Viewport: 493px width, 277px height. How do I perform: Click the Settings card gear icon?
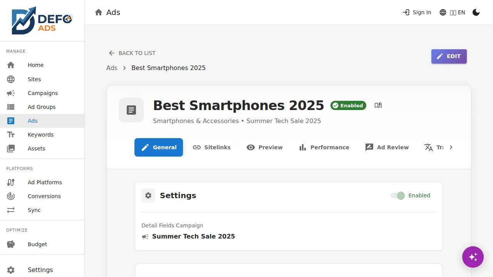click(x=148, y=195)
